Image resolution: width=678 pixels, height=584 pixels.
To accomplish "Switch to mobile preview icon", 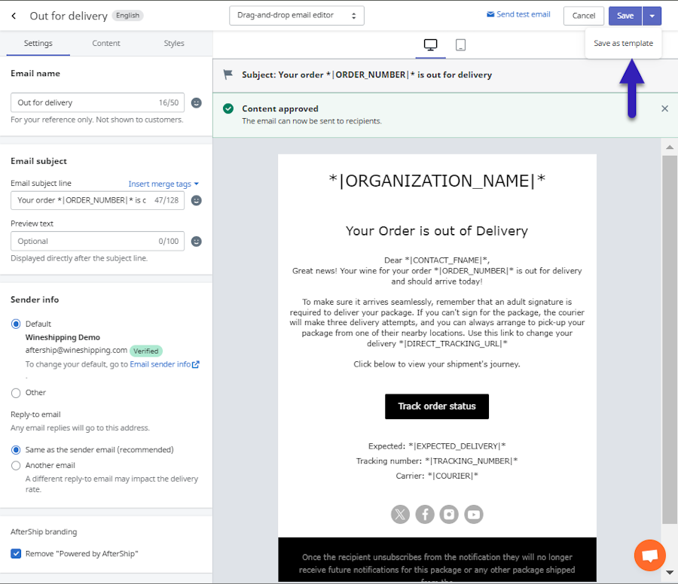I will pyautogui.click(x=460, y=45).
